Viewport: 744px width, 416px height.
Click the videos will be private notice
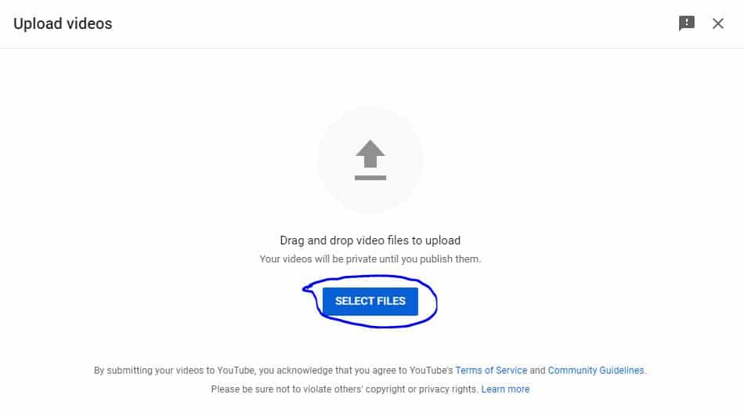[370, 259]
